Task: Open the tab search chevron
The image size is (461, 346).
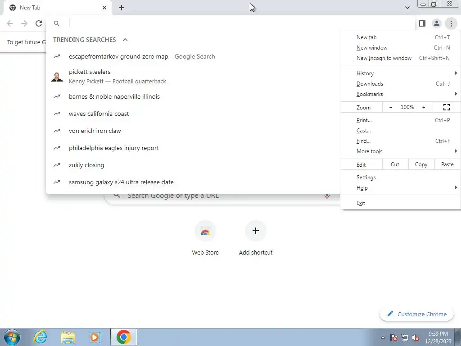Action: [x=407, y=8]
